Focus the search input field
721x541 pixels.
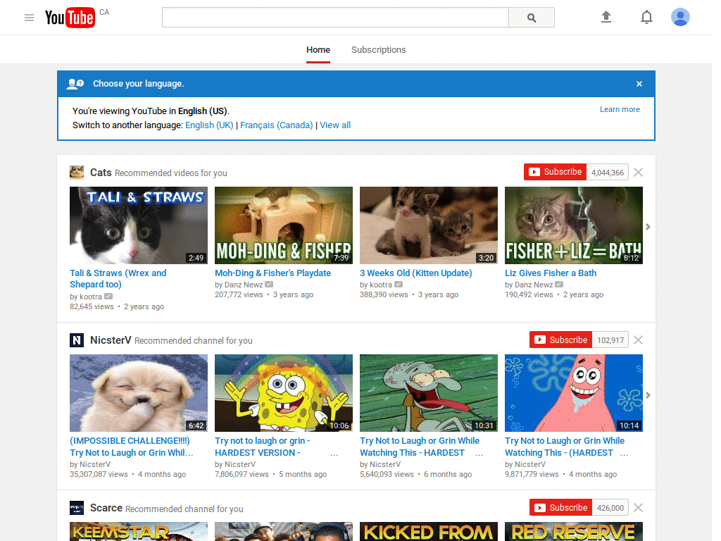pyautogui.click(x=335, y=18)
